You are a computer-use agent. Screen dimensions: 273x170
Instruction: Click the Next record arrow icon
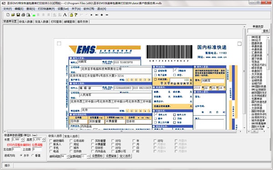(x=91, y=15)
